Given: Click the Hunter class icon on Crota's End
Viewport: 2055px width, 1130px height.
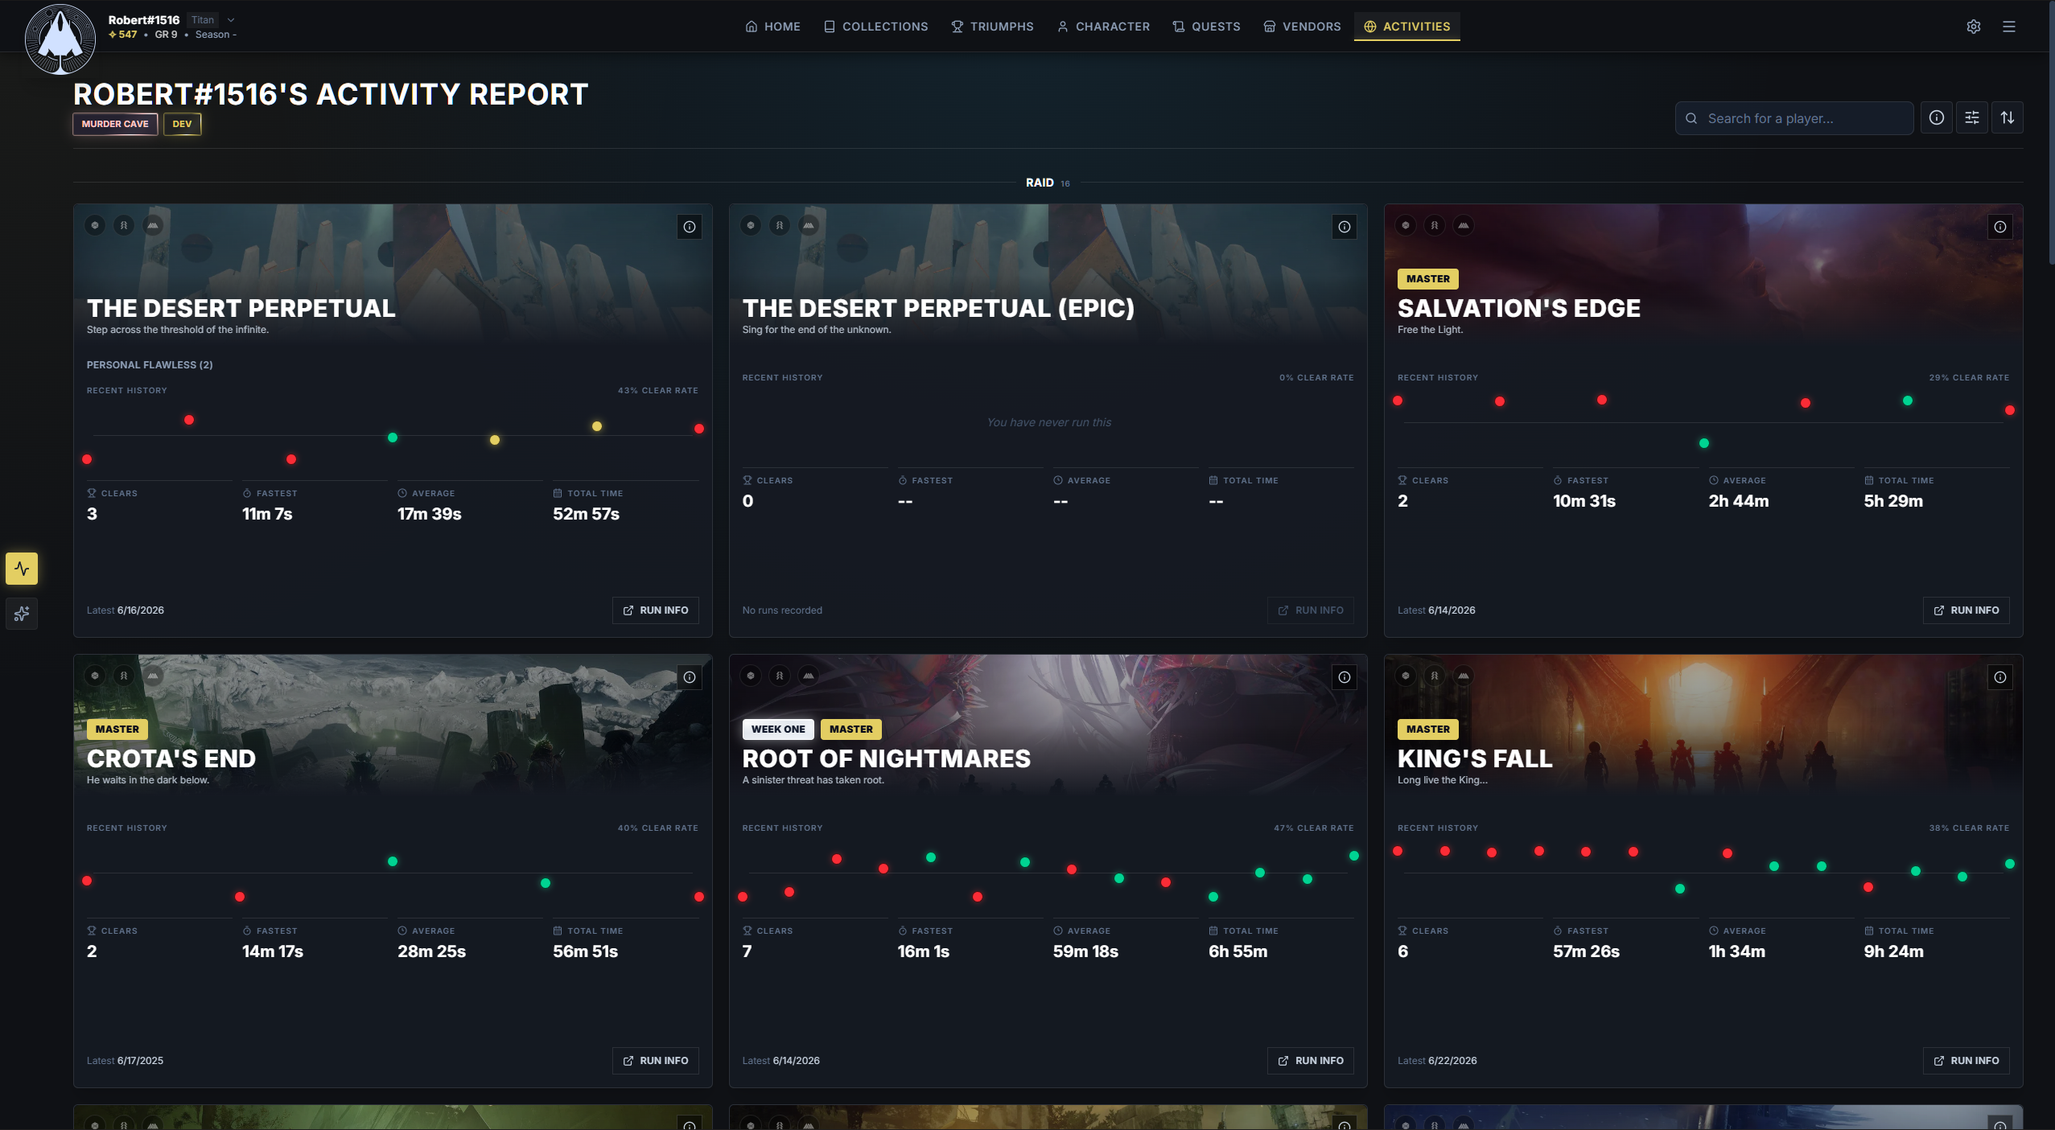Looking at the screenshot, I should coord(124,676).
